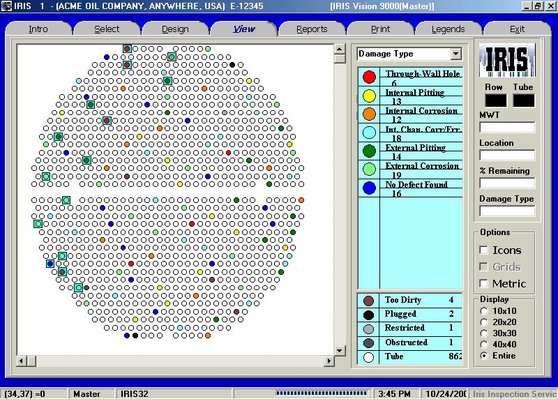This screenshot has width=558, height=399.
Task: Click the tube map scroll up arrow
Action: pos(340,49)
